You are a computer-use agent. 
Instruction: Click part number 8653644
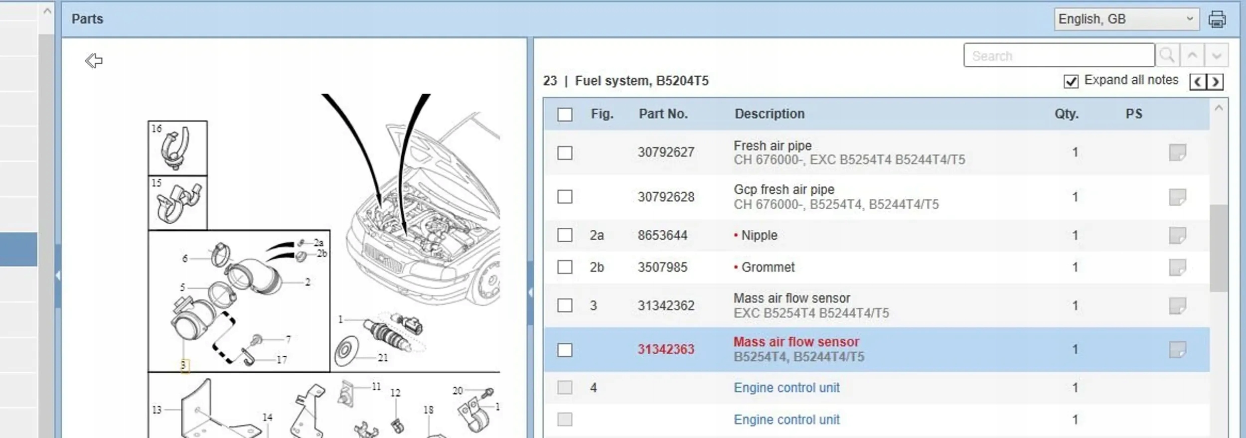(662, 235)
